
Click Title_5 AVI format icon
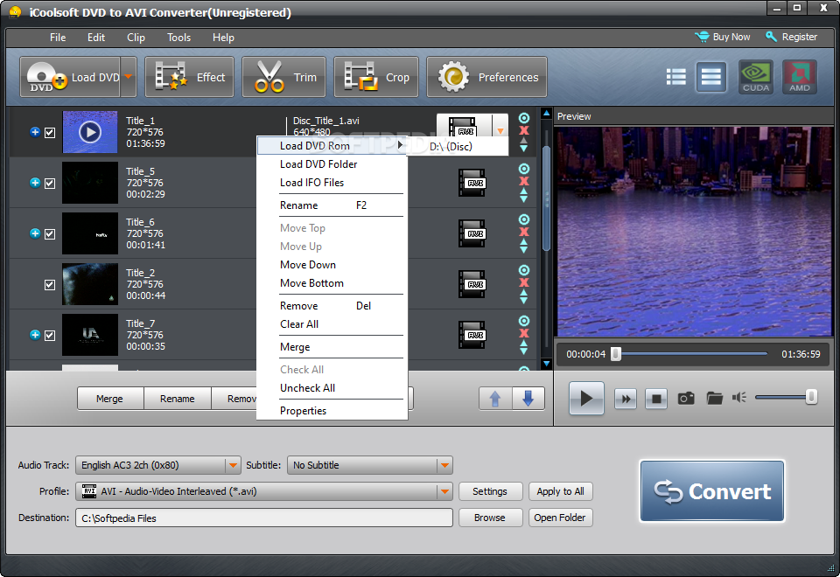472,183
